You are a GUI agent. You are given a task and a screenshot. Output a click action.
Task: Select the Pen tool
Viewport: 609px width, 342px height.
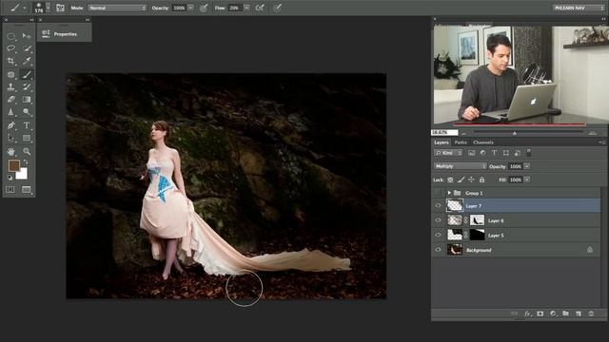pos(10,125)
